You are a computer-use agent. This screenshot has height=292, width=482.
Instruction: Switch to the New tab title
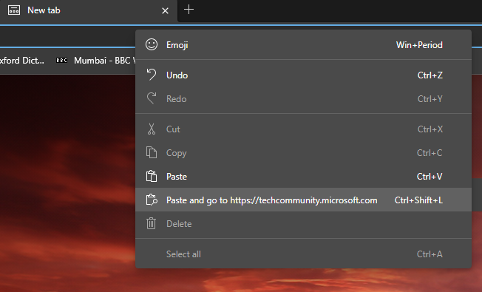(44, 10)
